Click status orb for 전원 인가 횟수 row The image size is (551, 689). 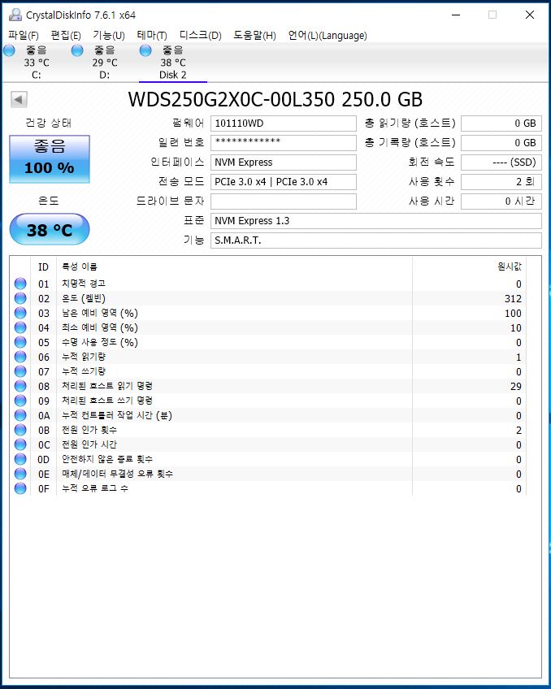(x=20, y=430)
